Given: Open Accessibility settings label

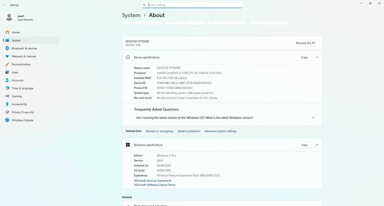Looking at the screenshot, I should point(19,104).
